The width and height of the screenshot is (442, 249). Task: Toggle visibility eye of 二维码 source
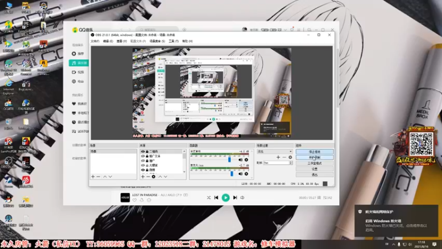point(143,152)
